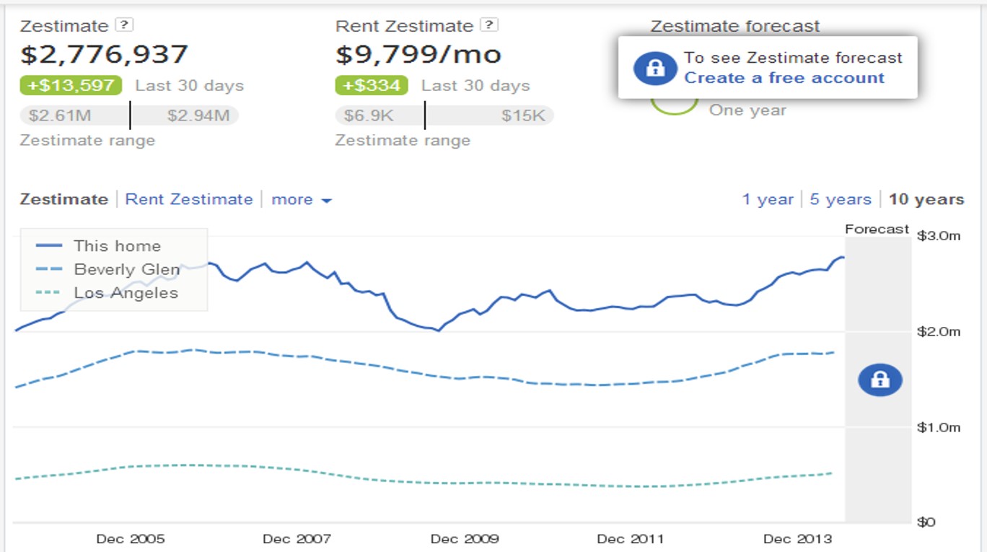Image resolution: width=987 pixels, height=552 pixels.
Task: Switch to the Rent Zestimate chart tab
Action: [189, 200]
